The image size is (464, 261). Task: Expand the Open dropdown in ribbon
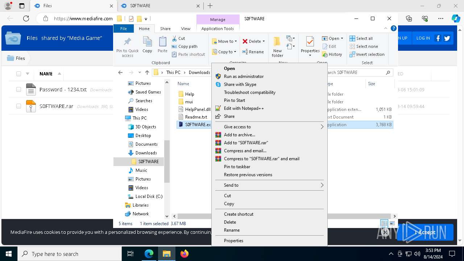point(342,38)
